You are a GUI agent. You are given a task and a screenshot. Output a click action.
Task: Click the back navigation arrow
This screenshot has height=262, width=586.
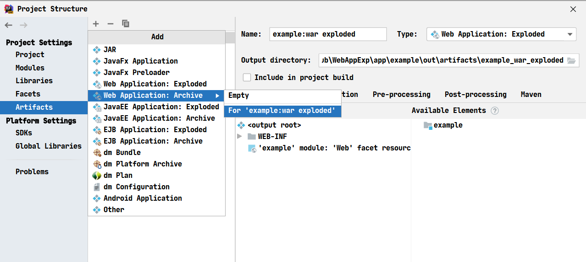tap(9, 25)
